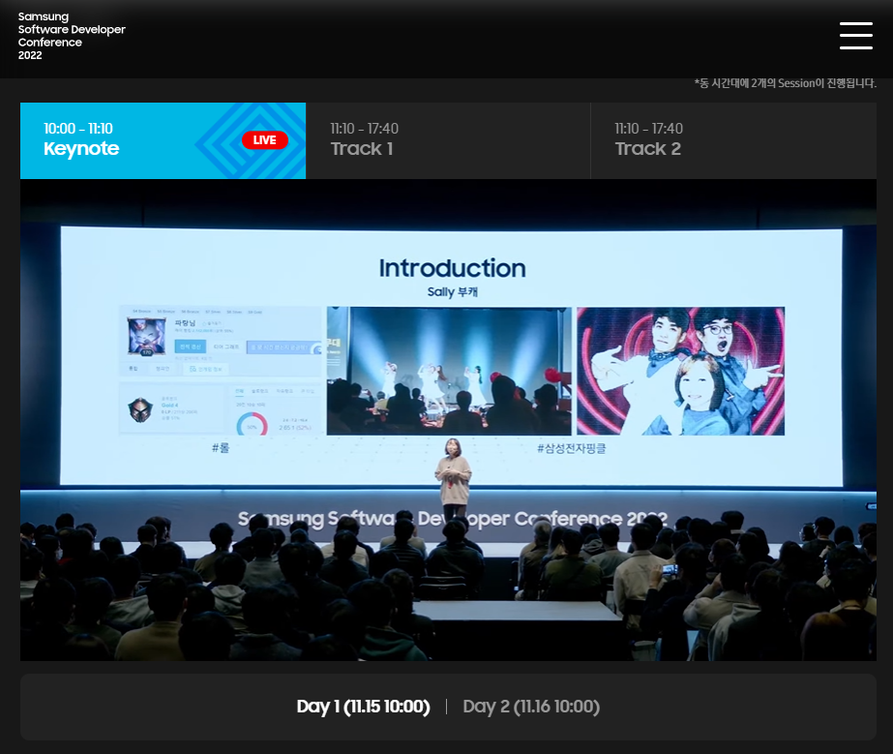Click the live keynote video player
The image size is (893, 754).
[448, 420]
